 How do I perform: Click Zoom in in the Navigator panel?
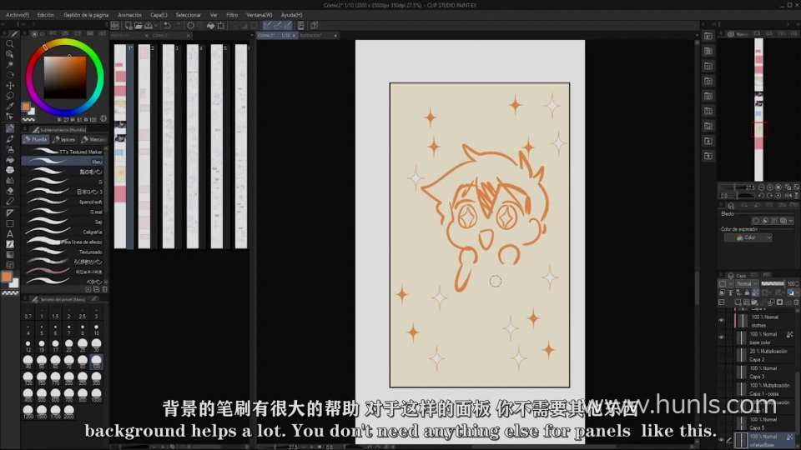coord(770,187)
